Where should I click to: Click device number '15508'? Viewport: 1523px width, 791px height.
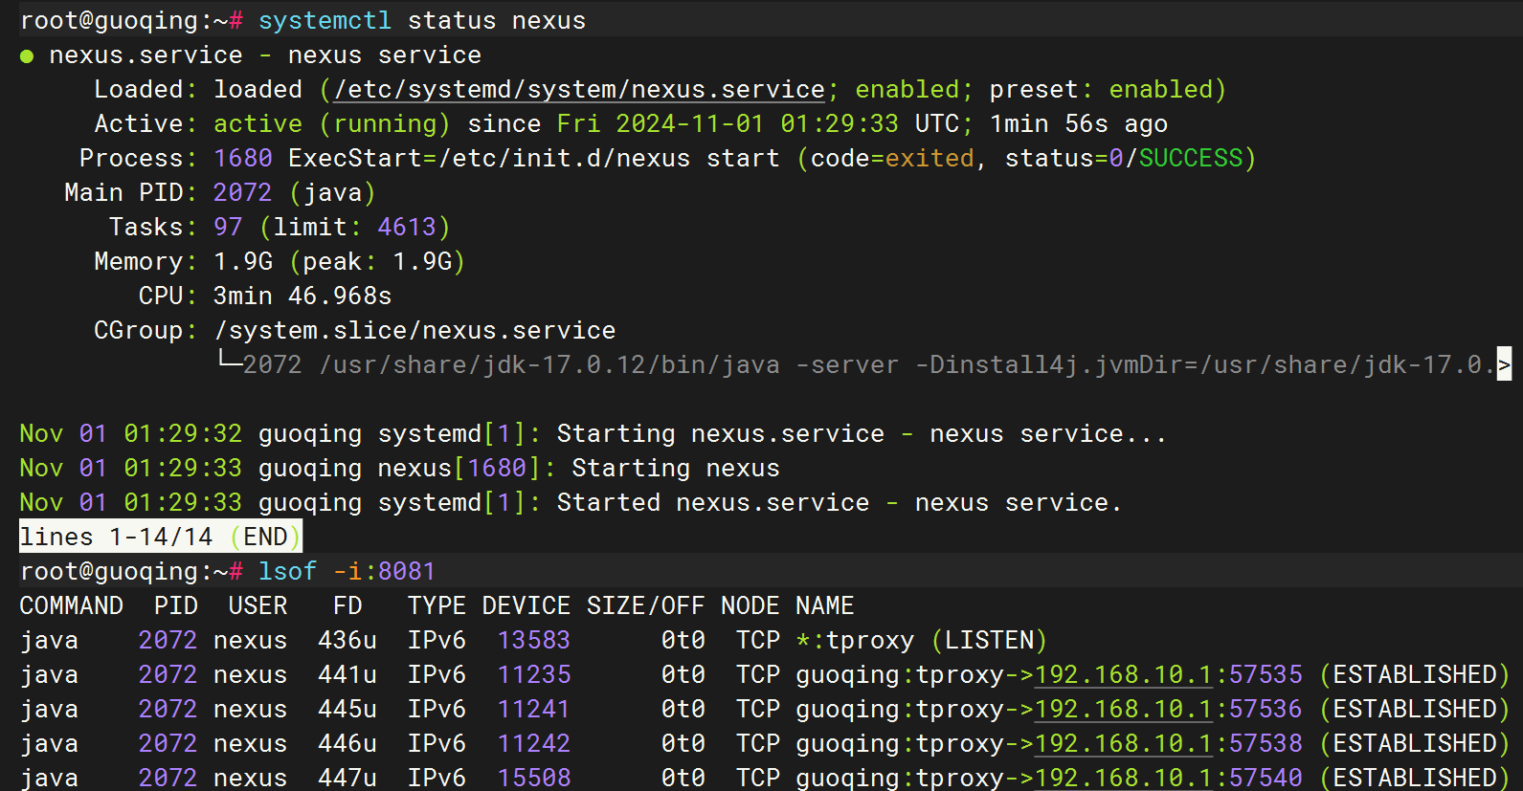tap(534, 778)
